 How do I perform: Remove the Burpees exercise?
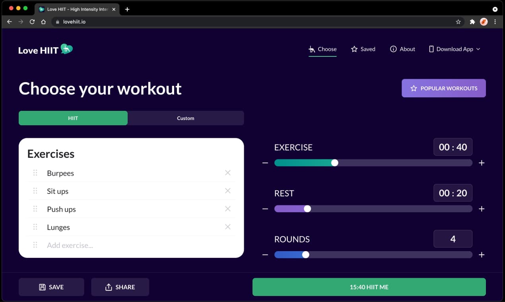tap(228, 173)
